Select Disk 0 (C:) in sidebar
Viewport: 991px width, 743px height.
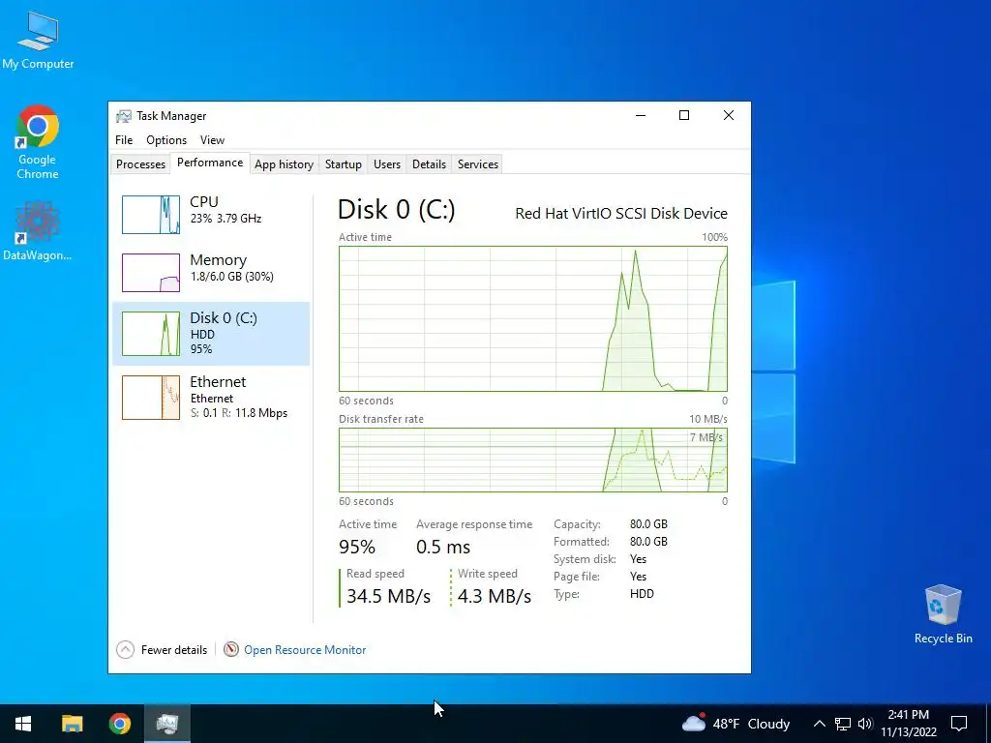tap(211, 334)
